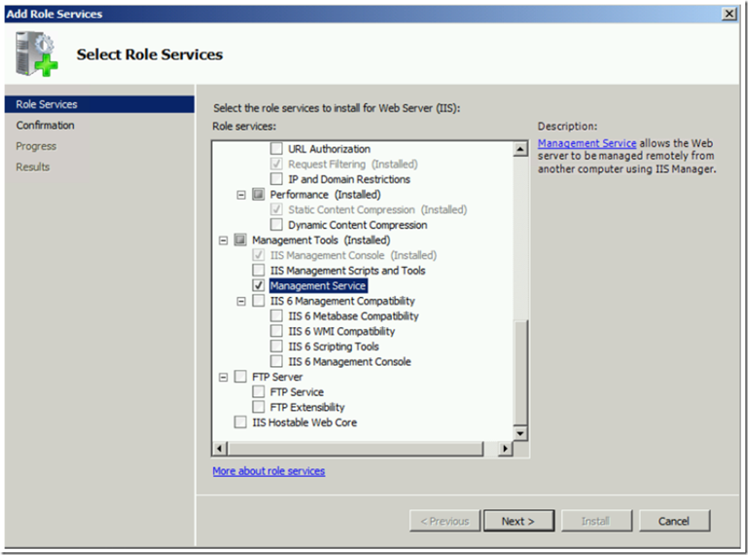Select IIS Management Console (Installed) label
748x555 pixels.
(353, 255)
